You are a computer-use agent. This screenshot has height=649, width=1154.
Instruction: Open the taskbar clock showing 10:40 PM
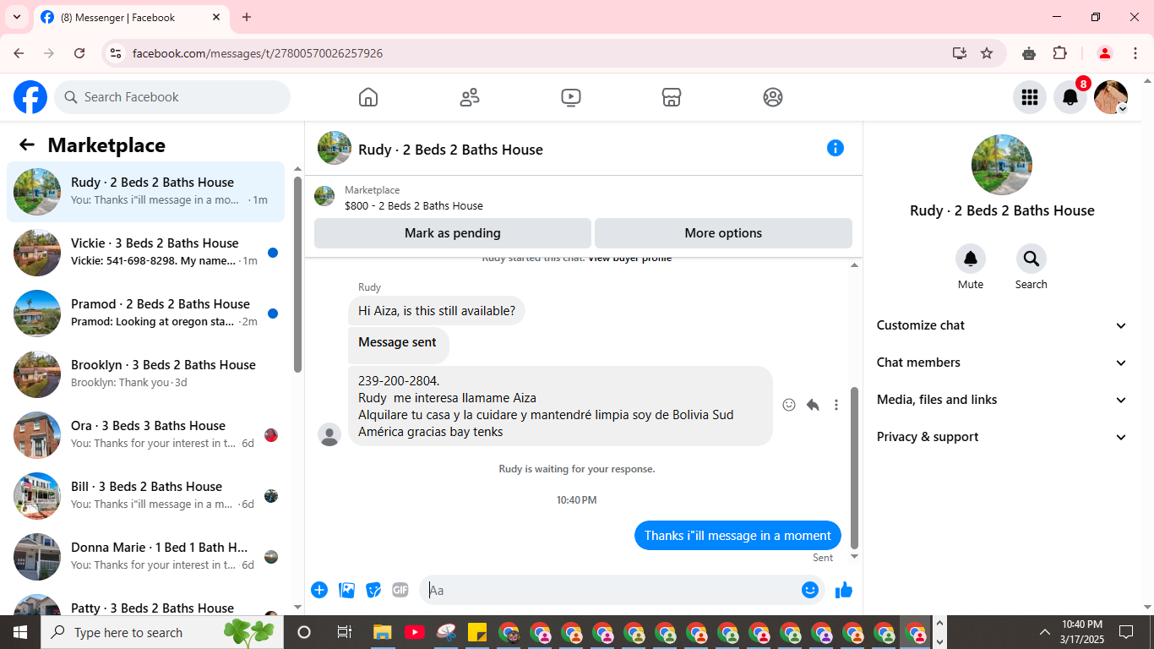(x=1082, y=632)
